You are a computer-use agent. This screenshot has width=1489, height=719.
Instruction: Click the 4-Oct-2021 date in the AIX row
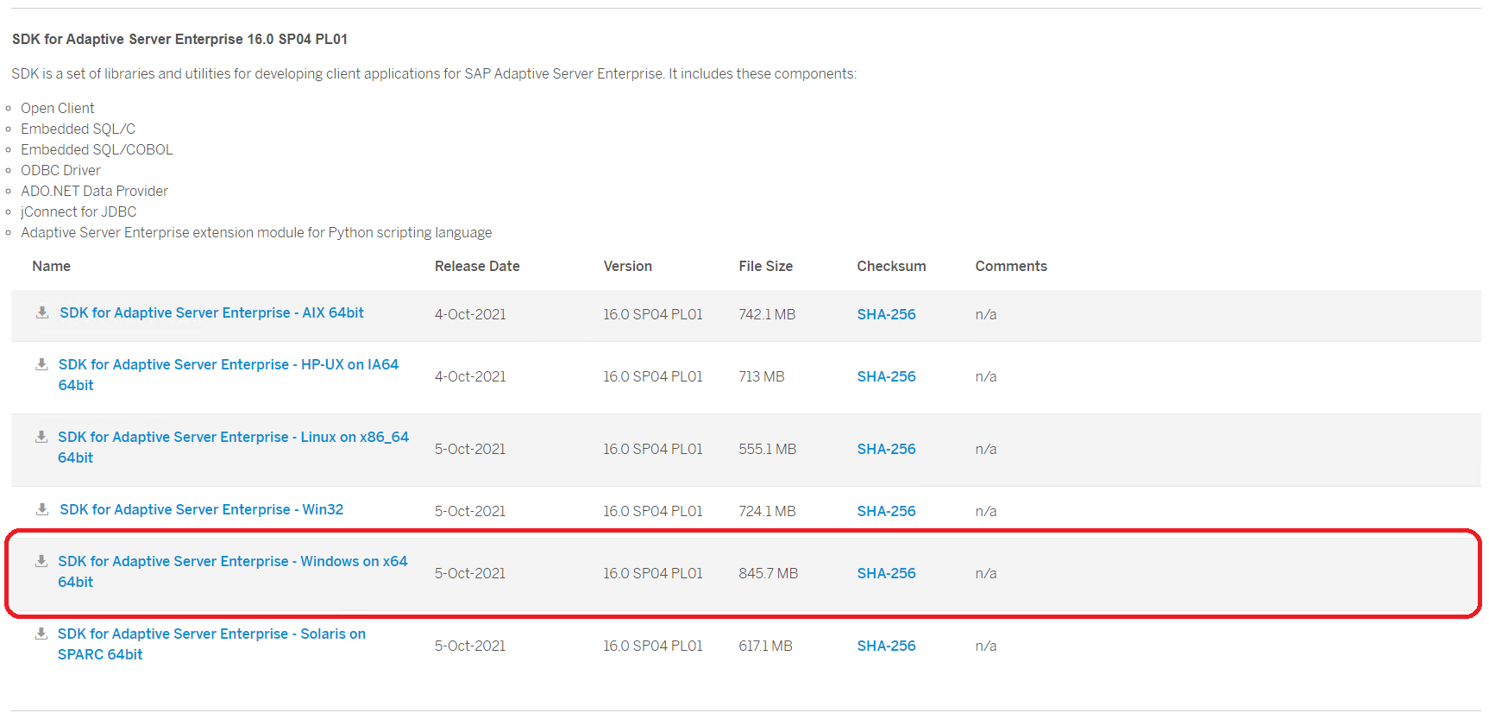click(x=470, y=314)
